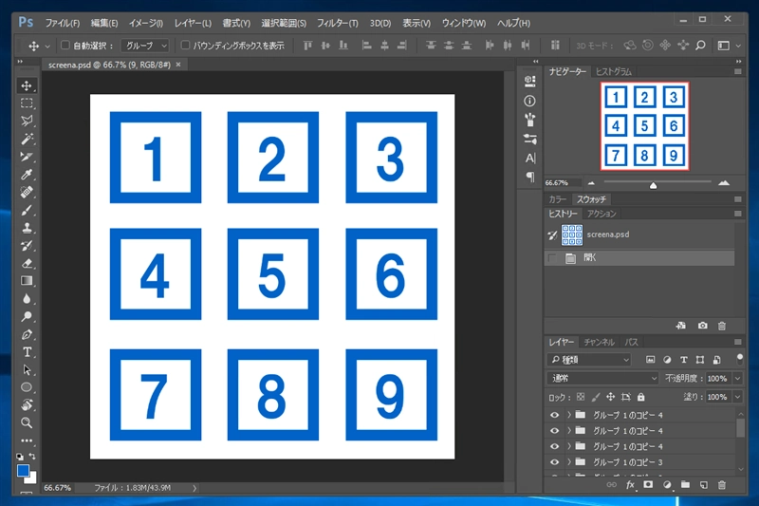759x506 pixels.
Task: Select the Pen tool
Action: pyautogui.click(x=27, y=334)
